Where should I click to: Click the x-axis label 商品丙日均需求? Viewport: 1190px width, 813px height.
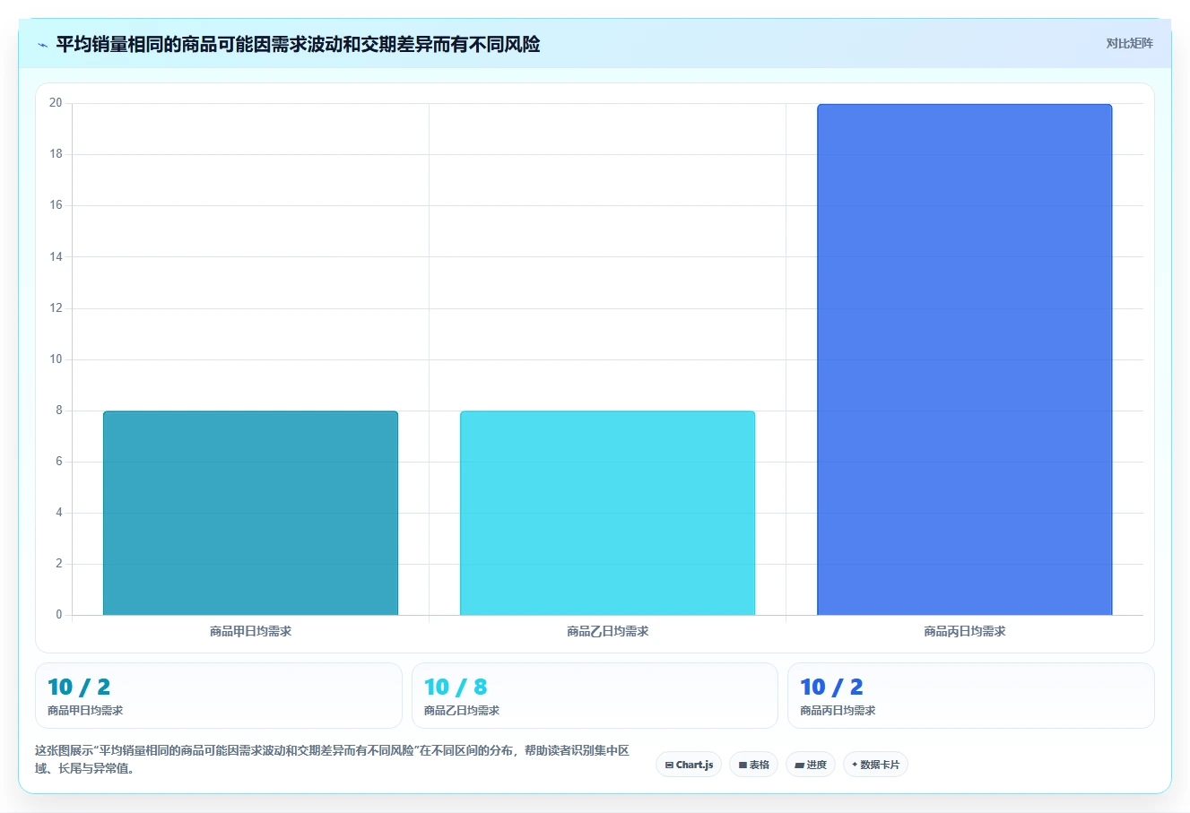964,631
